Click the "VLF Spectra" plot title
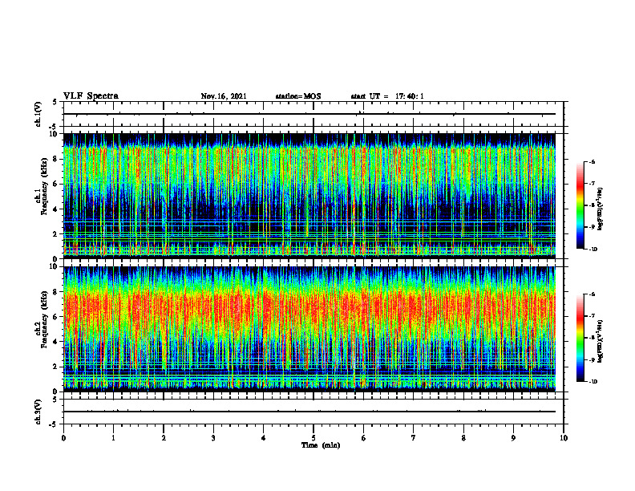Screen dimensions: 635x491 pyautogui.click(x=91, y=96)
